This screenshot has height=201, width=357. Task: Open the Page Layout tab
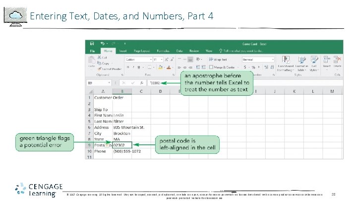click(142, 51)
